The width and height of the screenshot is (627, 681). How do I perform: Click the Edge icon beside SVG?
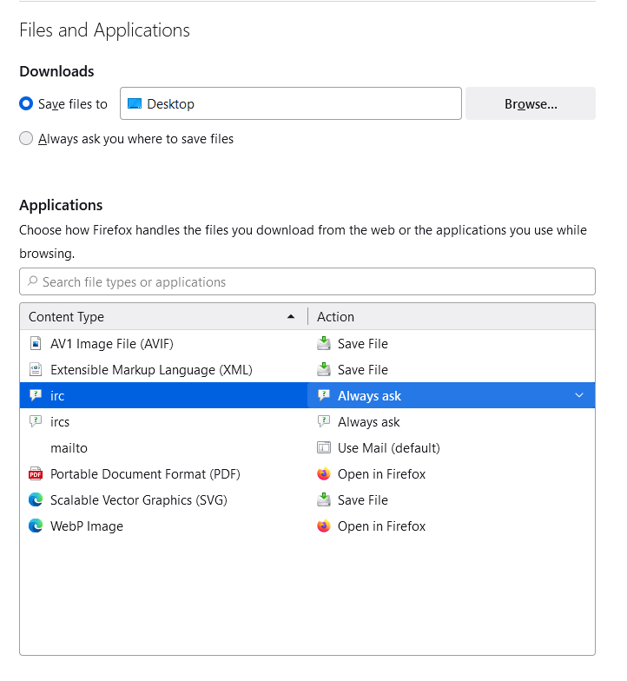[x=36, y=500]
